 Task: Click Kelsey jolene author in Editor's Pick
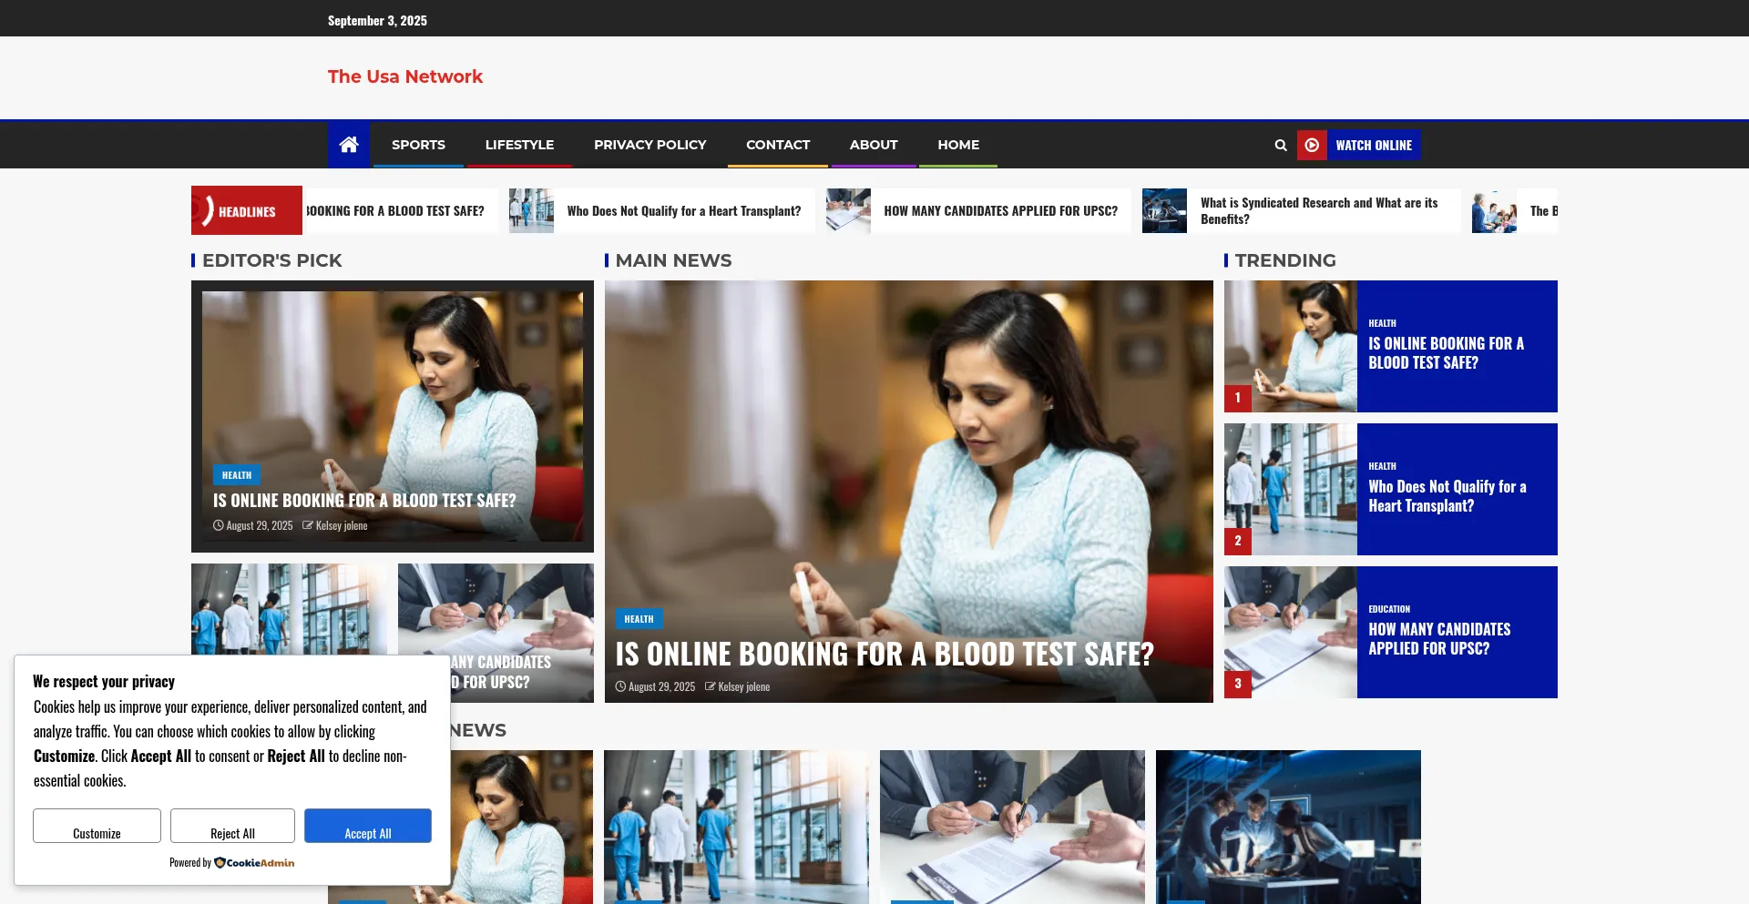(x=342, y=525)
